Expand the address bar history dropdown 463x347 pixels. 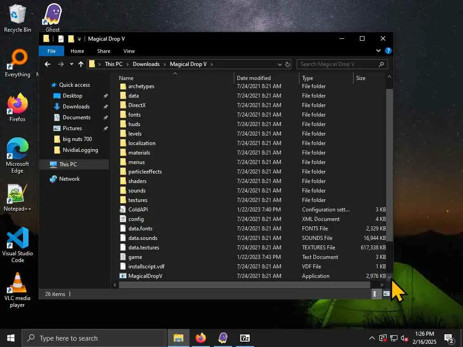point(279,64)
